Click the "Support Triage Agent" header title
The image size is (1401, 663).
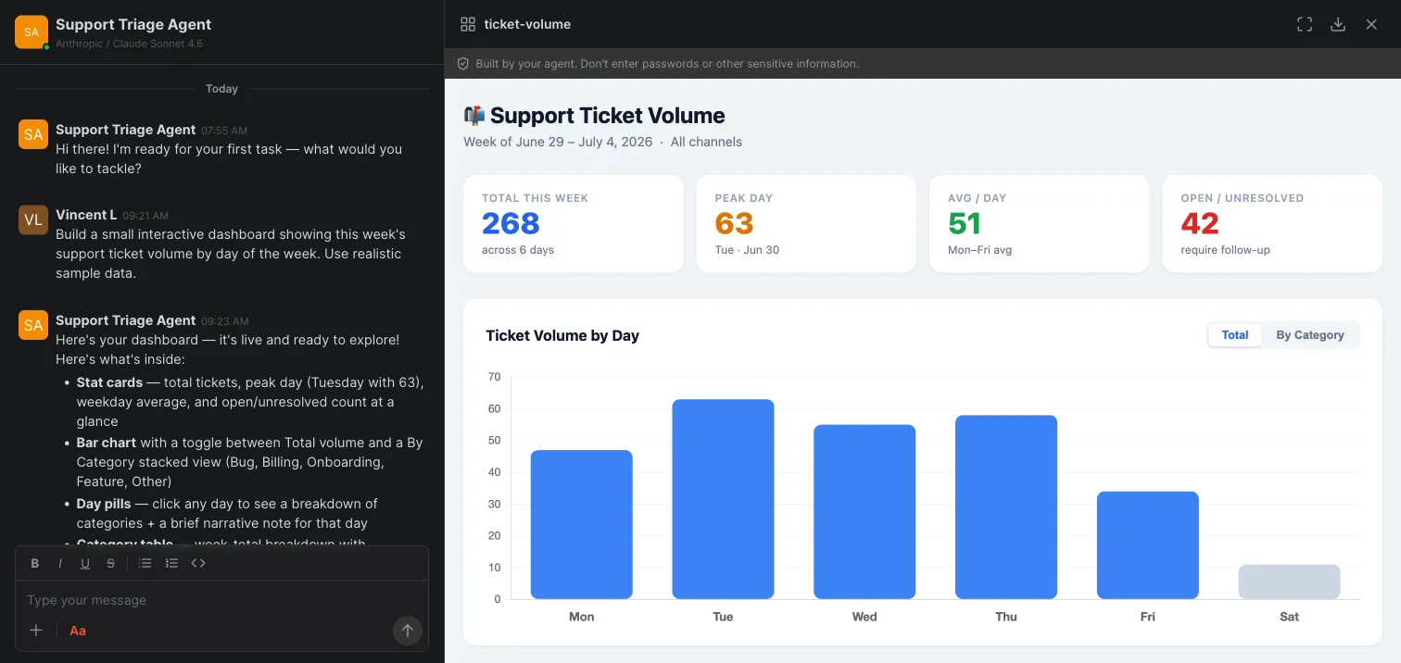pyautogui.click(x=133, y=24)
